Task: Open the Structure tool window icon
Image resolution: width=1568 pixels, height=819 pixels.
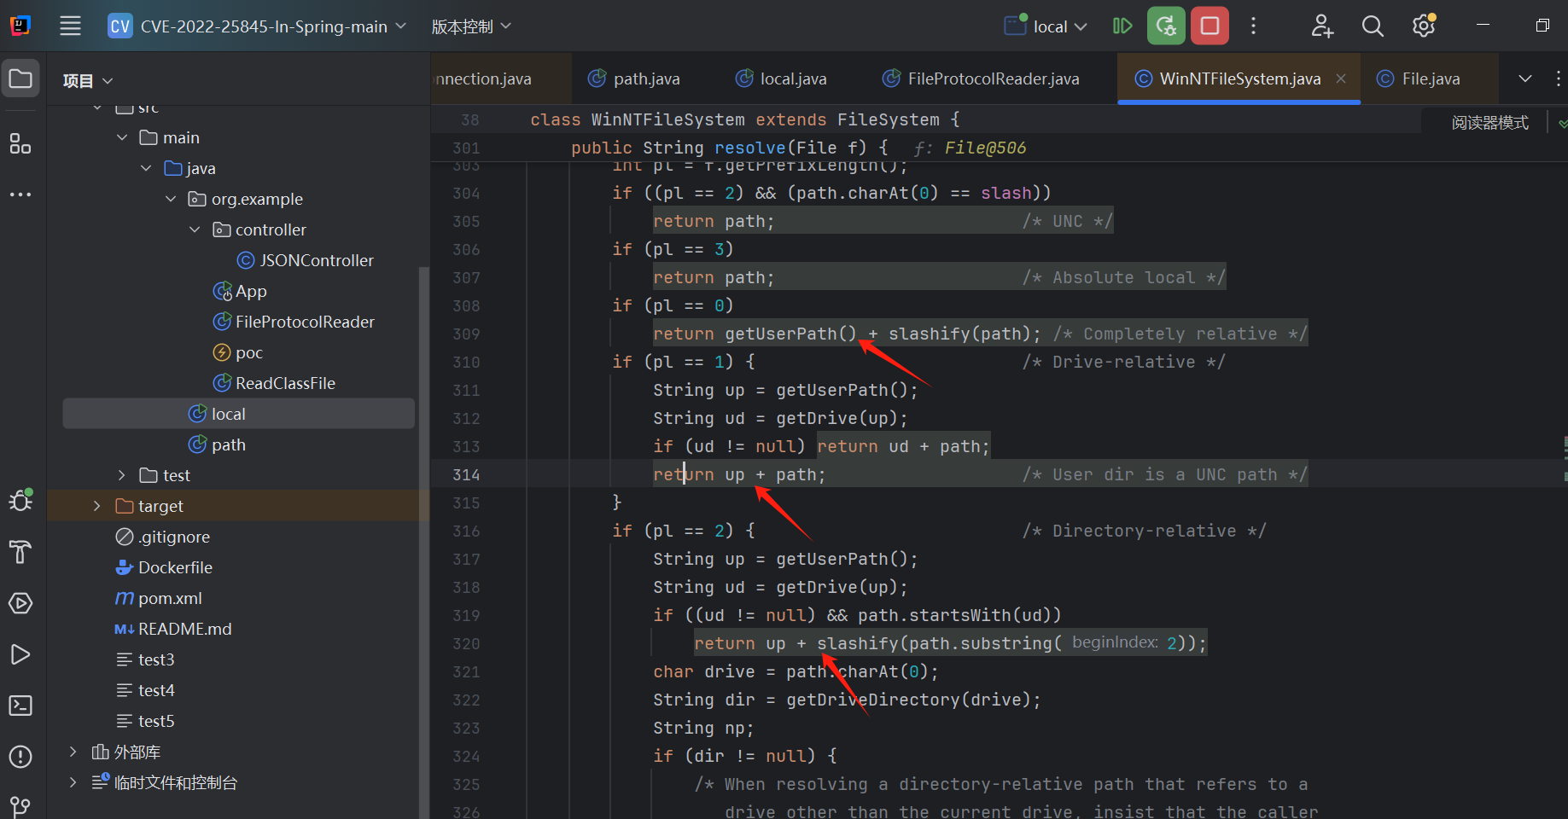Action: click(x=20, y=143)
